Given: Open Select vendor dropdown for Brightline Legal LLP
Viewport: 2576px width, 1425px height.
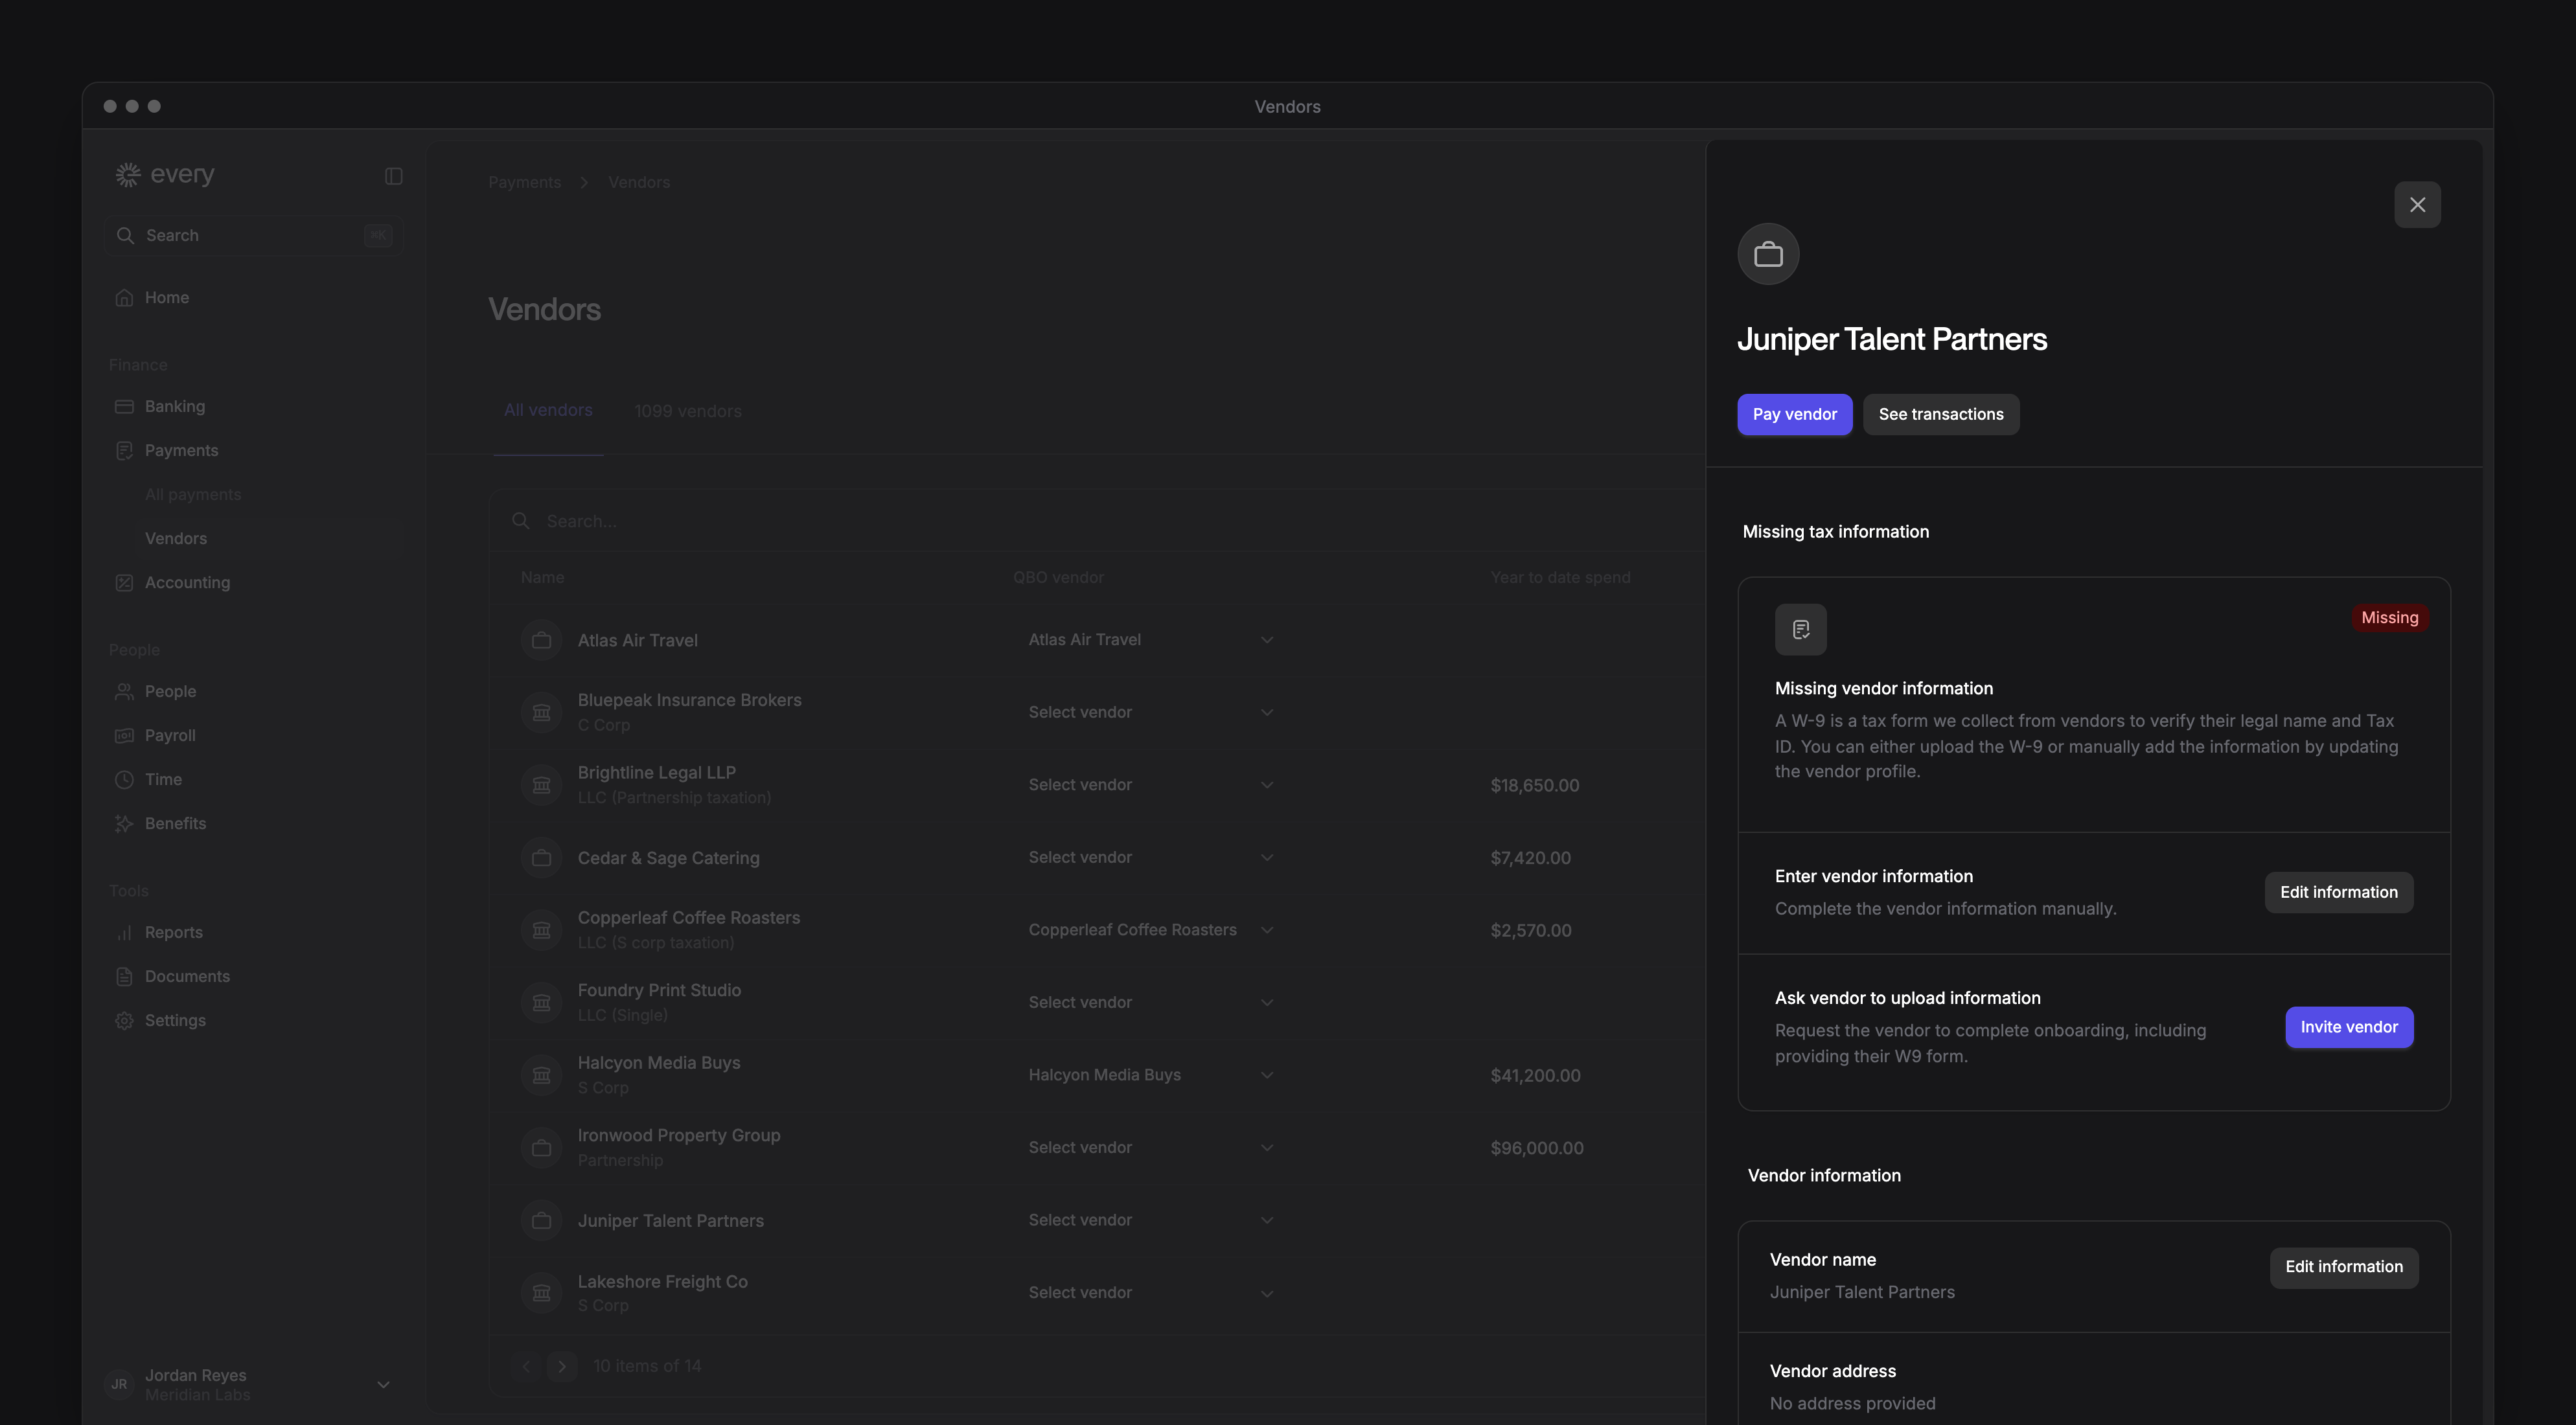Looking at the screenshot, I should 1150,785.
